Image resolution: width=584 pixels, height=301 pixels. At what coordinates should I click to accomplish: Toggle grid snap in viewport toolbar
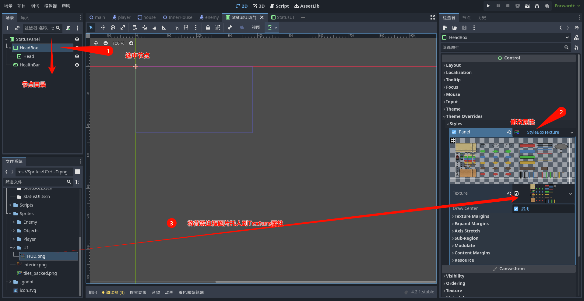(186, 27)
